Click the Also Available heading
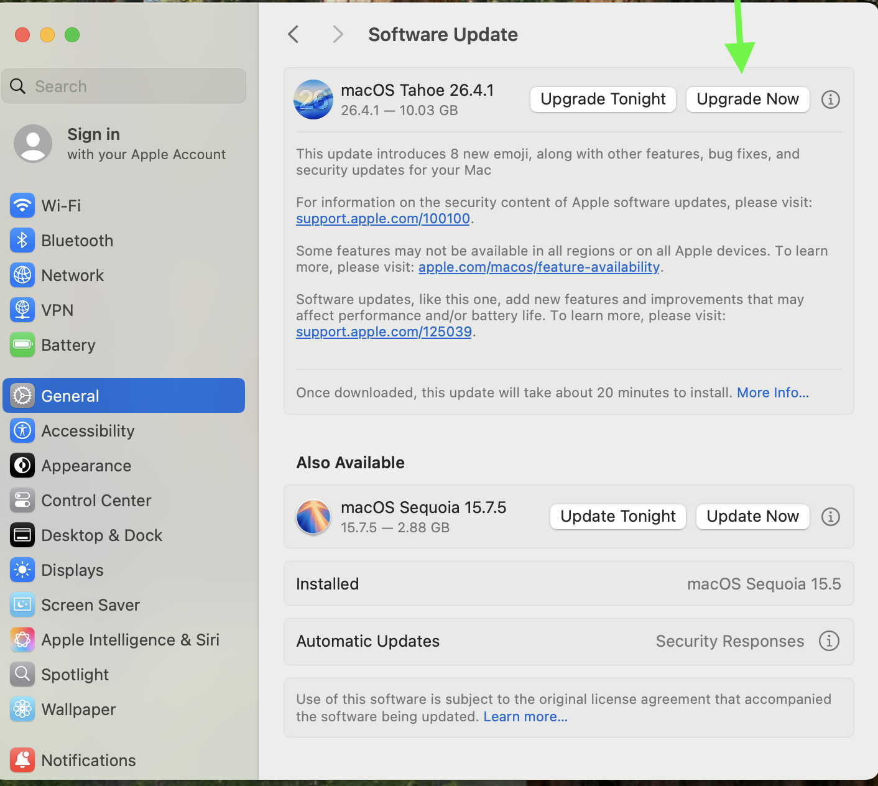Viewport: 878px width, 786px height. pyautogui.click(x=351, y=463)
